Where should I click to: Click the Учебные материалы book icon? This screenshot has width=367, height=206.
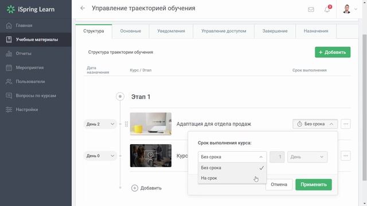9,39
